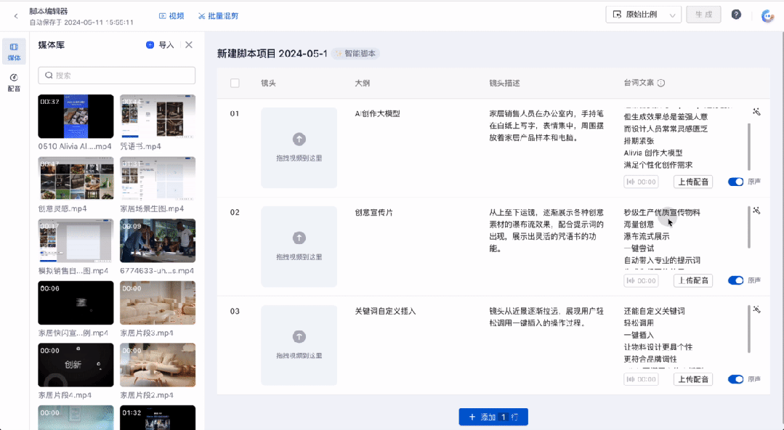Click the AI magic wand icon in row 03
This screenshot has height=430, width=784.
(756, 309)
